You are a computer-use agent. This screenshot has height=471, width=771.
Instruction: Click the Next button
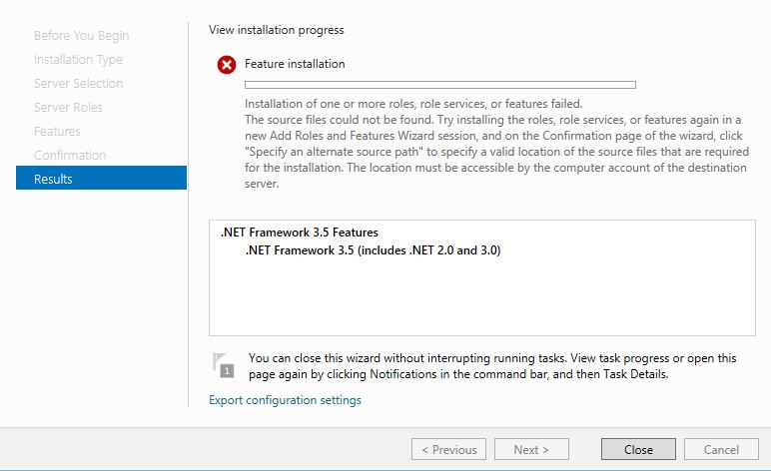click(531, 449)
